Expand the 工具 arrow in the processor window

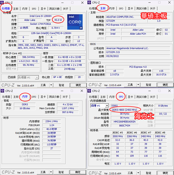point(51,85)
